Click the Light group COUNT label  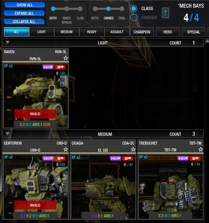coord(175,43)
